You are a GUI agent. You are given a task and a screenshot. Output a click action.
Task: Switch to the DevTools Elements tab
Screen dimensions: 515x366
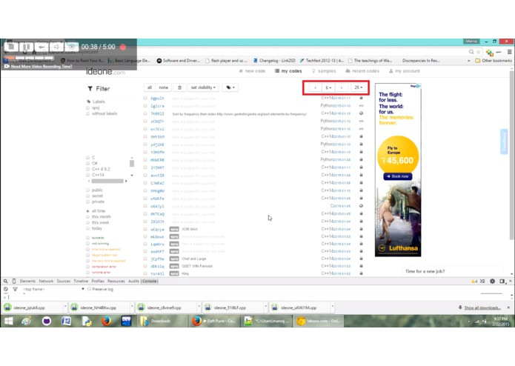click(x=27, y=282)
